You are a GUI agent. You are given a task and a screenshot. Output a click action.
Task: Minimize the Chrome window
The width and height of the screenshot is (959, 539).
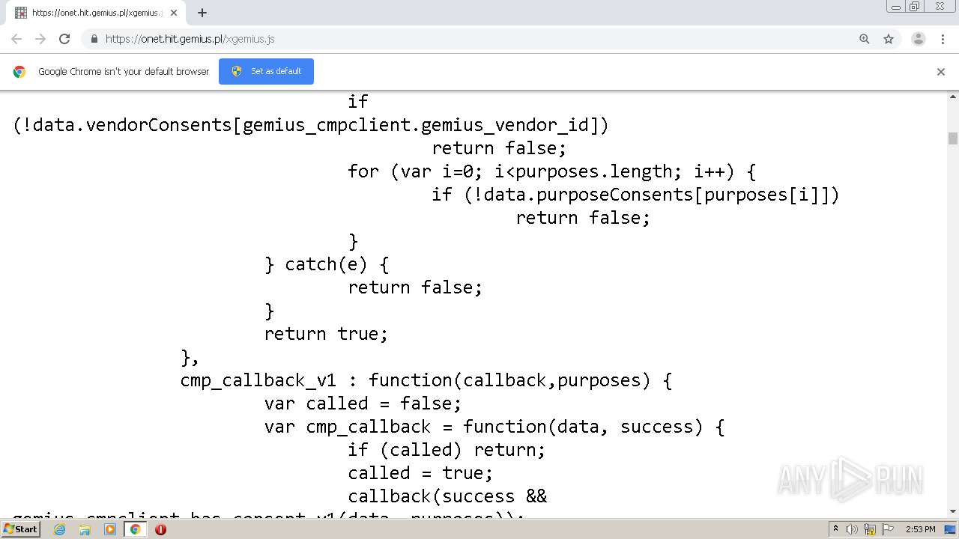[x=896, y=6]
